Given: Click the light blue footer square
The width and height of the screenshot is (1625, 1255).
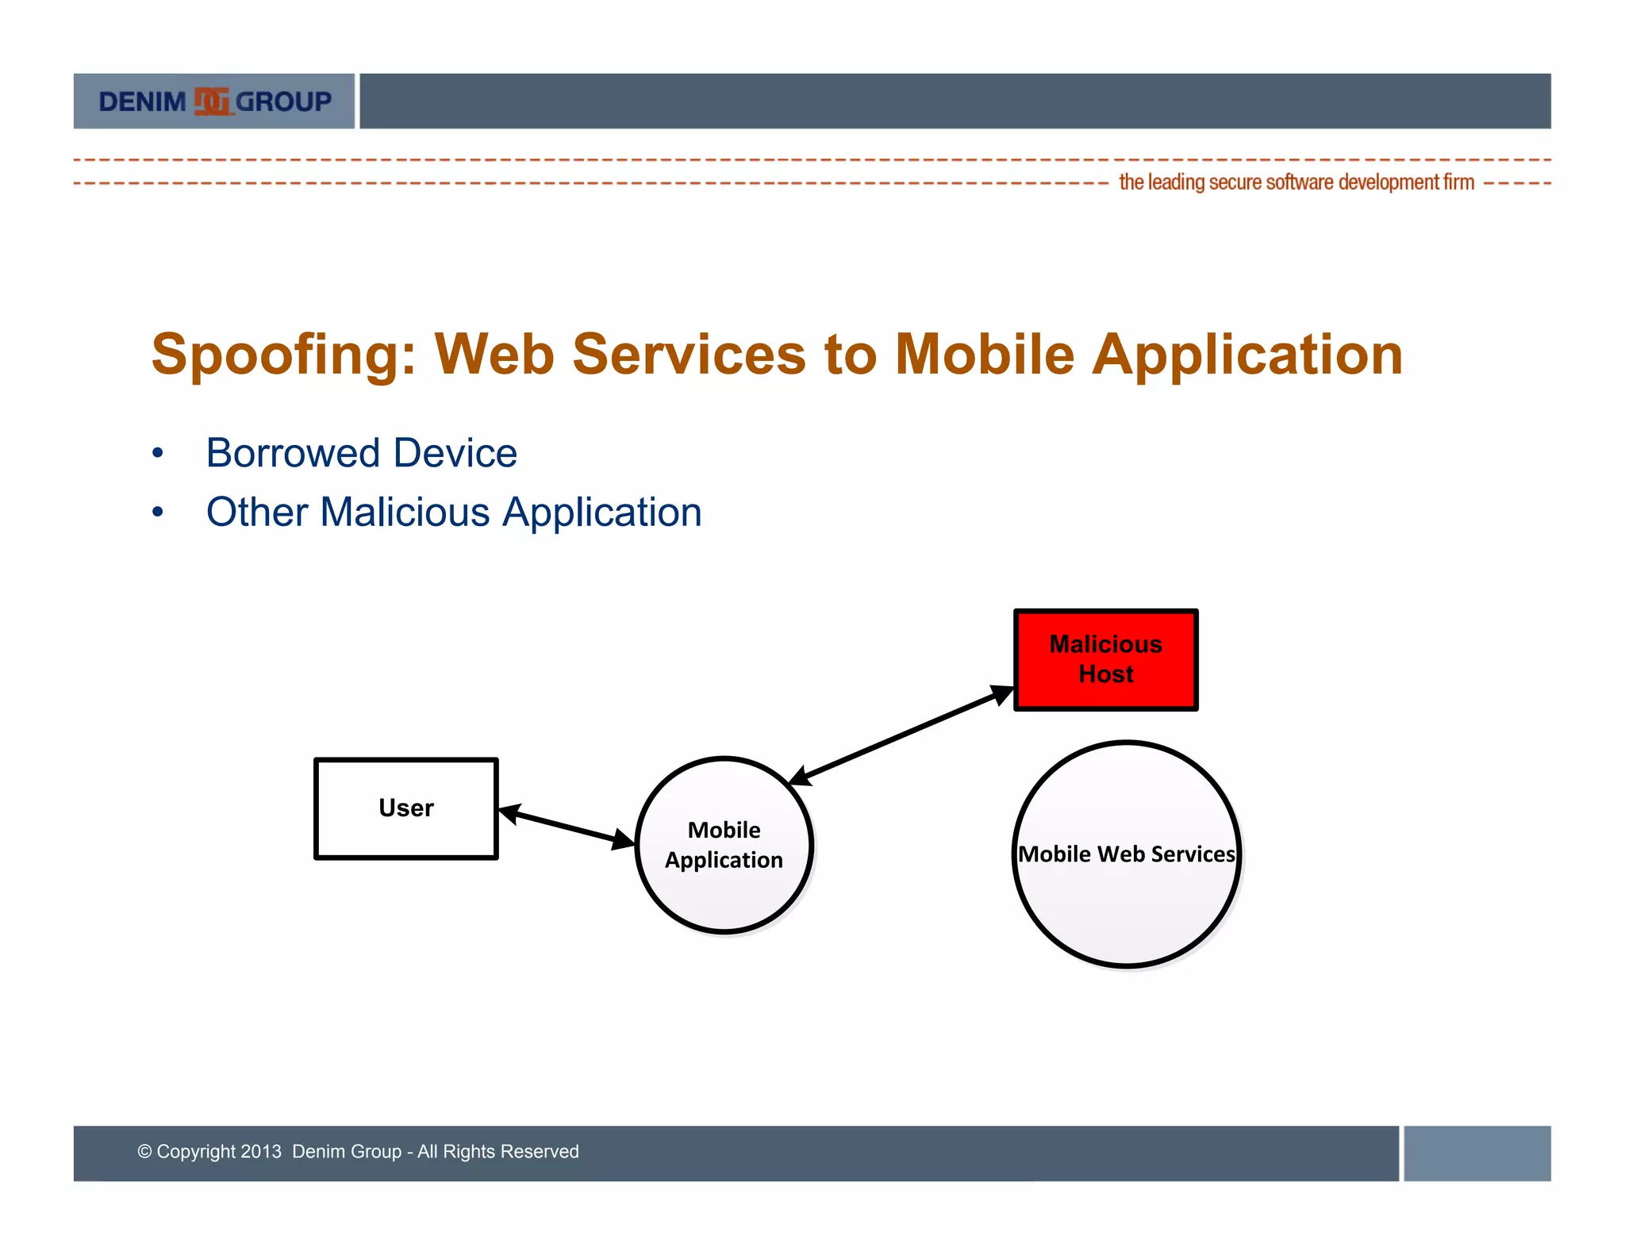Looking at the screenshot, I should (1477, 1153).
